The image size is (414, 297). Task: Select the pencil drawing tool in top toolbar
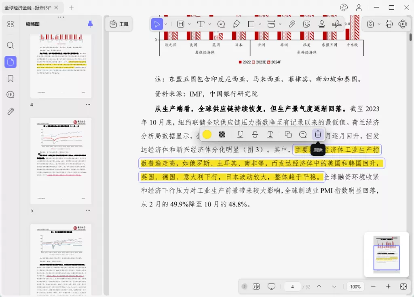[x=237, y=24]
